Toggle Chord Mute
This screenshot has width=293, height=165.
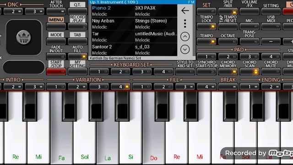point(271,71)
